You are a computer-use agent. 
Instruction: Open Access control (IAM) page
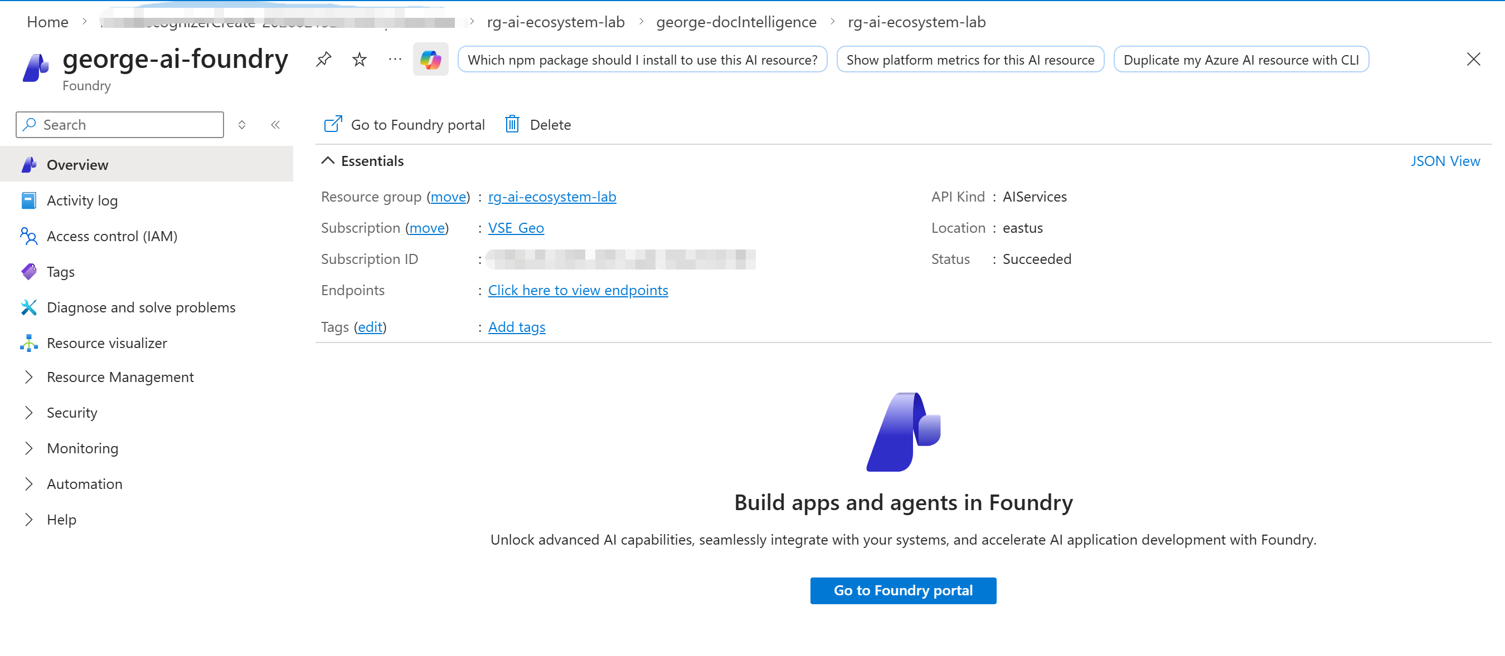pos(111,236)
